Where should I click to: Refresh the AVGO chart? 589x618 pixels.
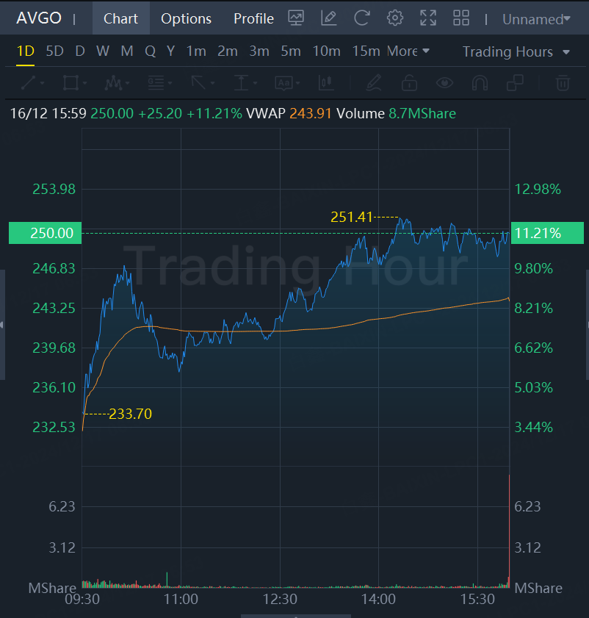pyautogui.click(x=361, y=18)
